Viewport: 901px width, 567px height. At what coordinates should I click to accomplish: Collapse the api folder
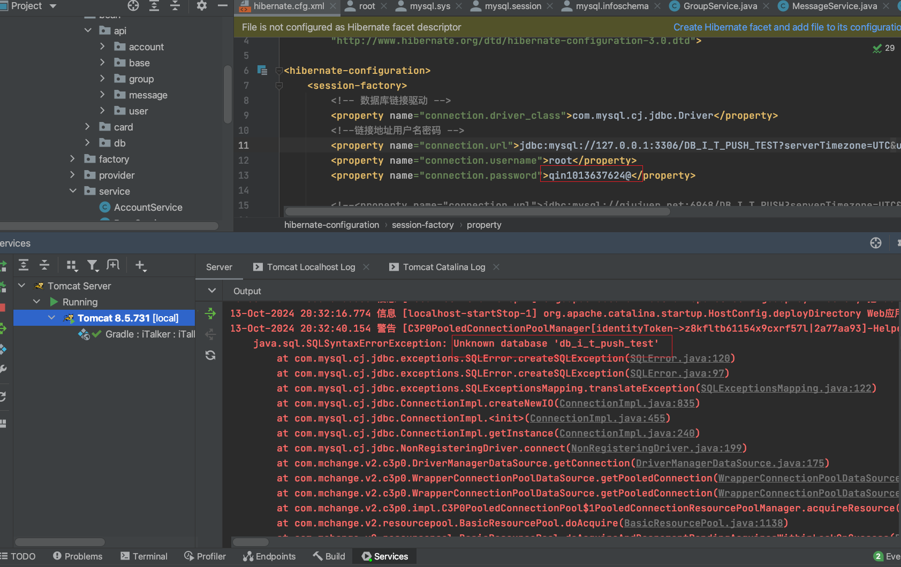[x=87, y=31]
